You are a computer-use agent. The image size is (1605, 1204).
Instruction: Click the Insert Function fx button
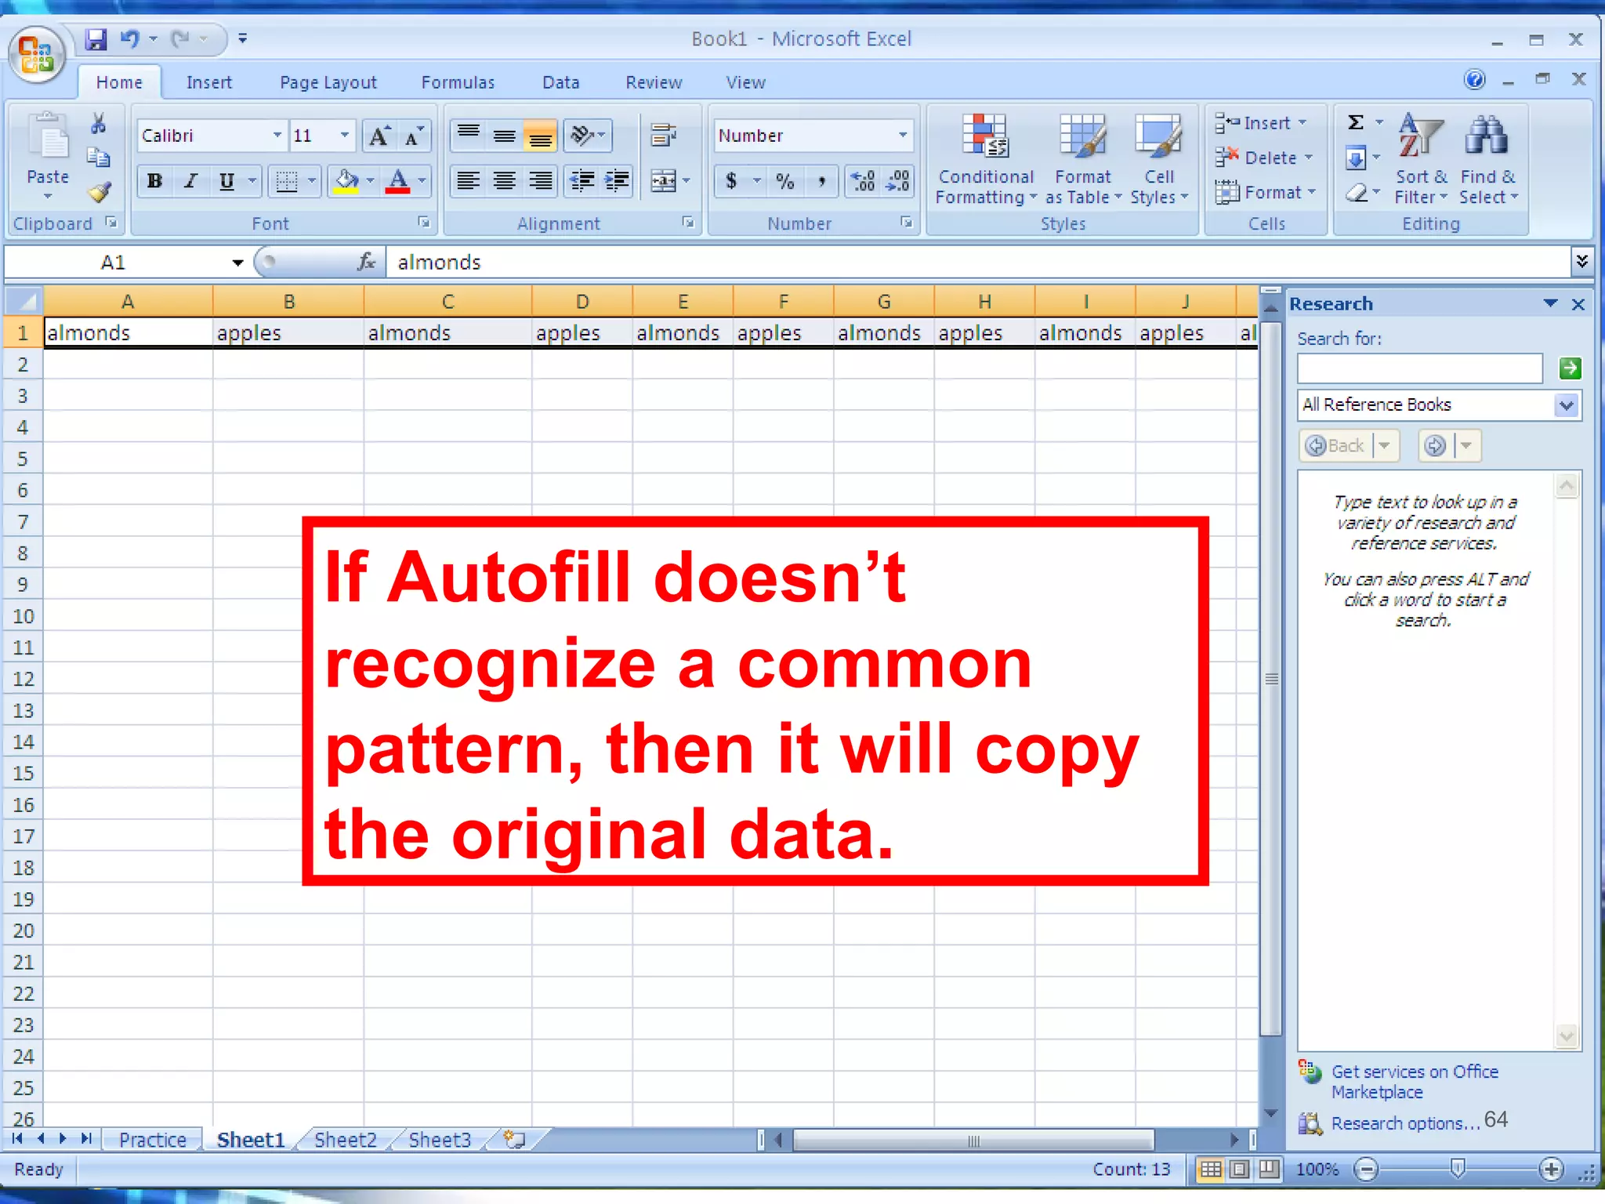(x=366, y=262)
